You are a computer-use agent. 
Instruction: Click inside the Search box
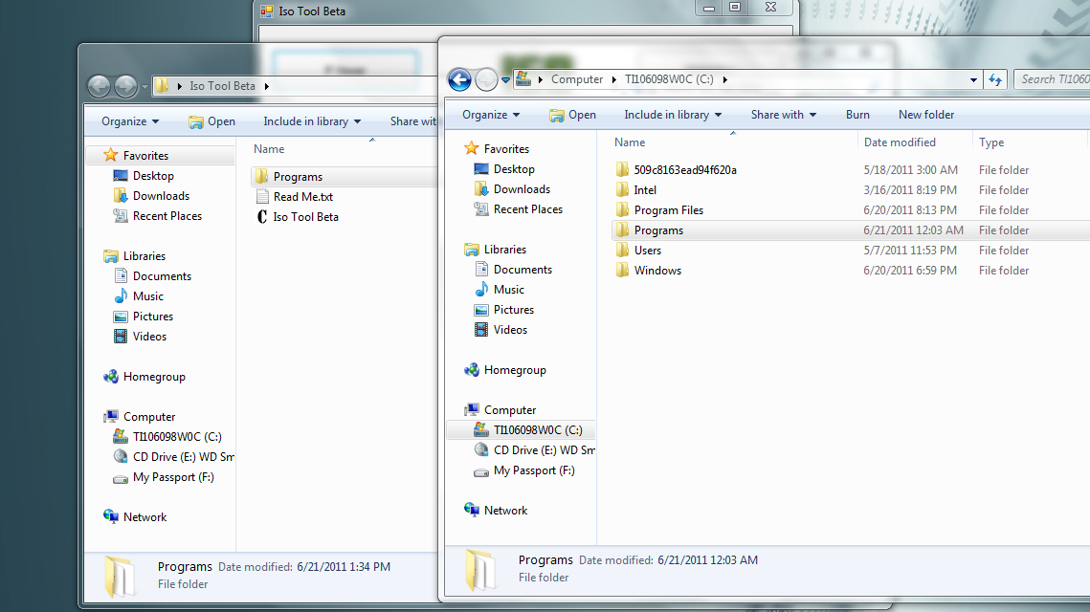[x=1053, y=79]
